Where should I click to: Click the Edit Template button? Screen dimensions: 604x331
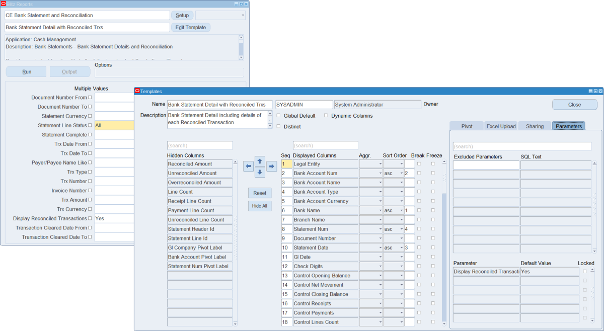pyautogui.click(x=191, y=28)
